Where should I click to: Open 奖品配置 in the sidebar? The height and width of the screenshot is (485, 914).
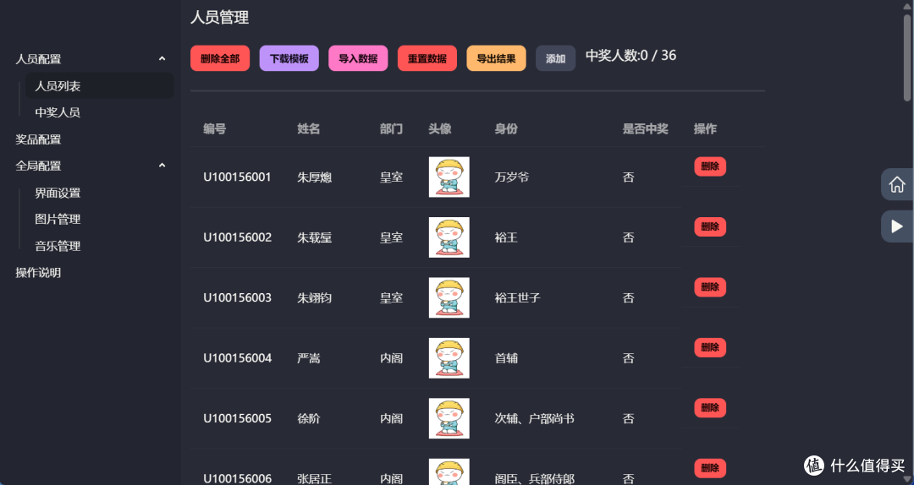[x=38, y=139]
